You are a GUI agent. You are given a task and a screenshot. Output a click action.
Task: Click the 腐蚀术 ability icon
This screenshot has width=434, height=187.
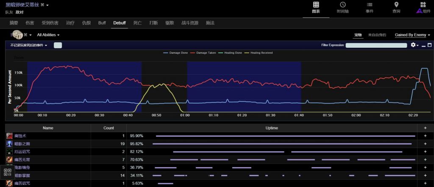[9, 136]
